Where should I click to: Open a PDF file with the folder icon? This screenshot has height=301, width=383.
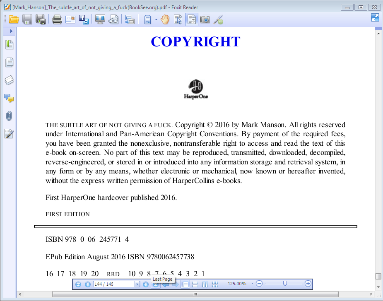coord(14,19)
